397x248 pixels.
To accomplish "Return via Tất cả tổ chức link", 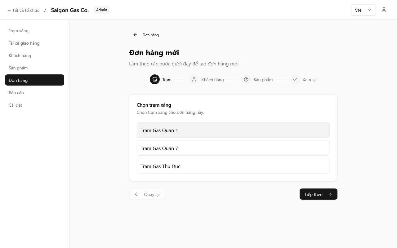I will tap(23, 10).
